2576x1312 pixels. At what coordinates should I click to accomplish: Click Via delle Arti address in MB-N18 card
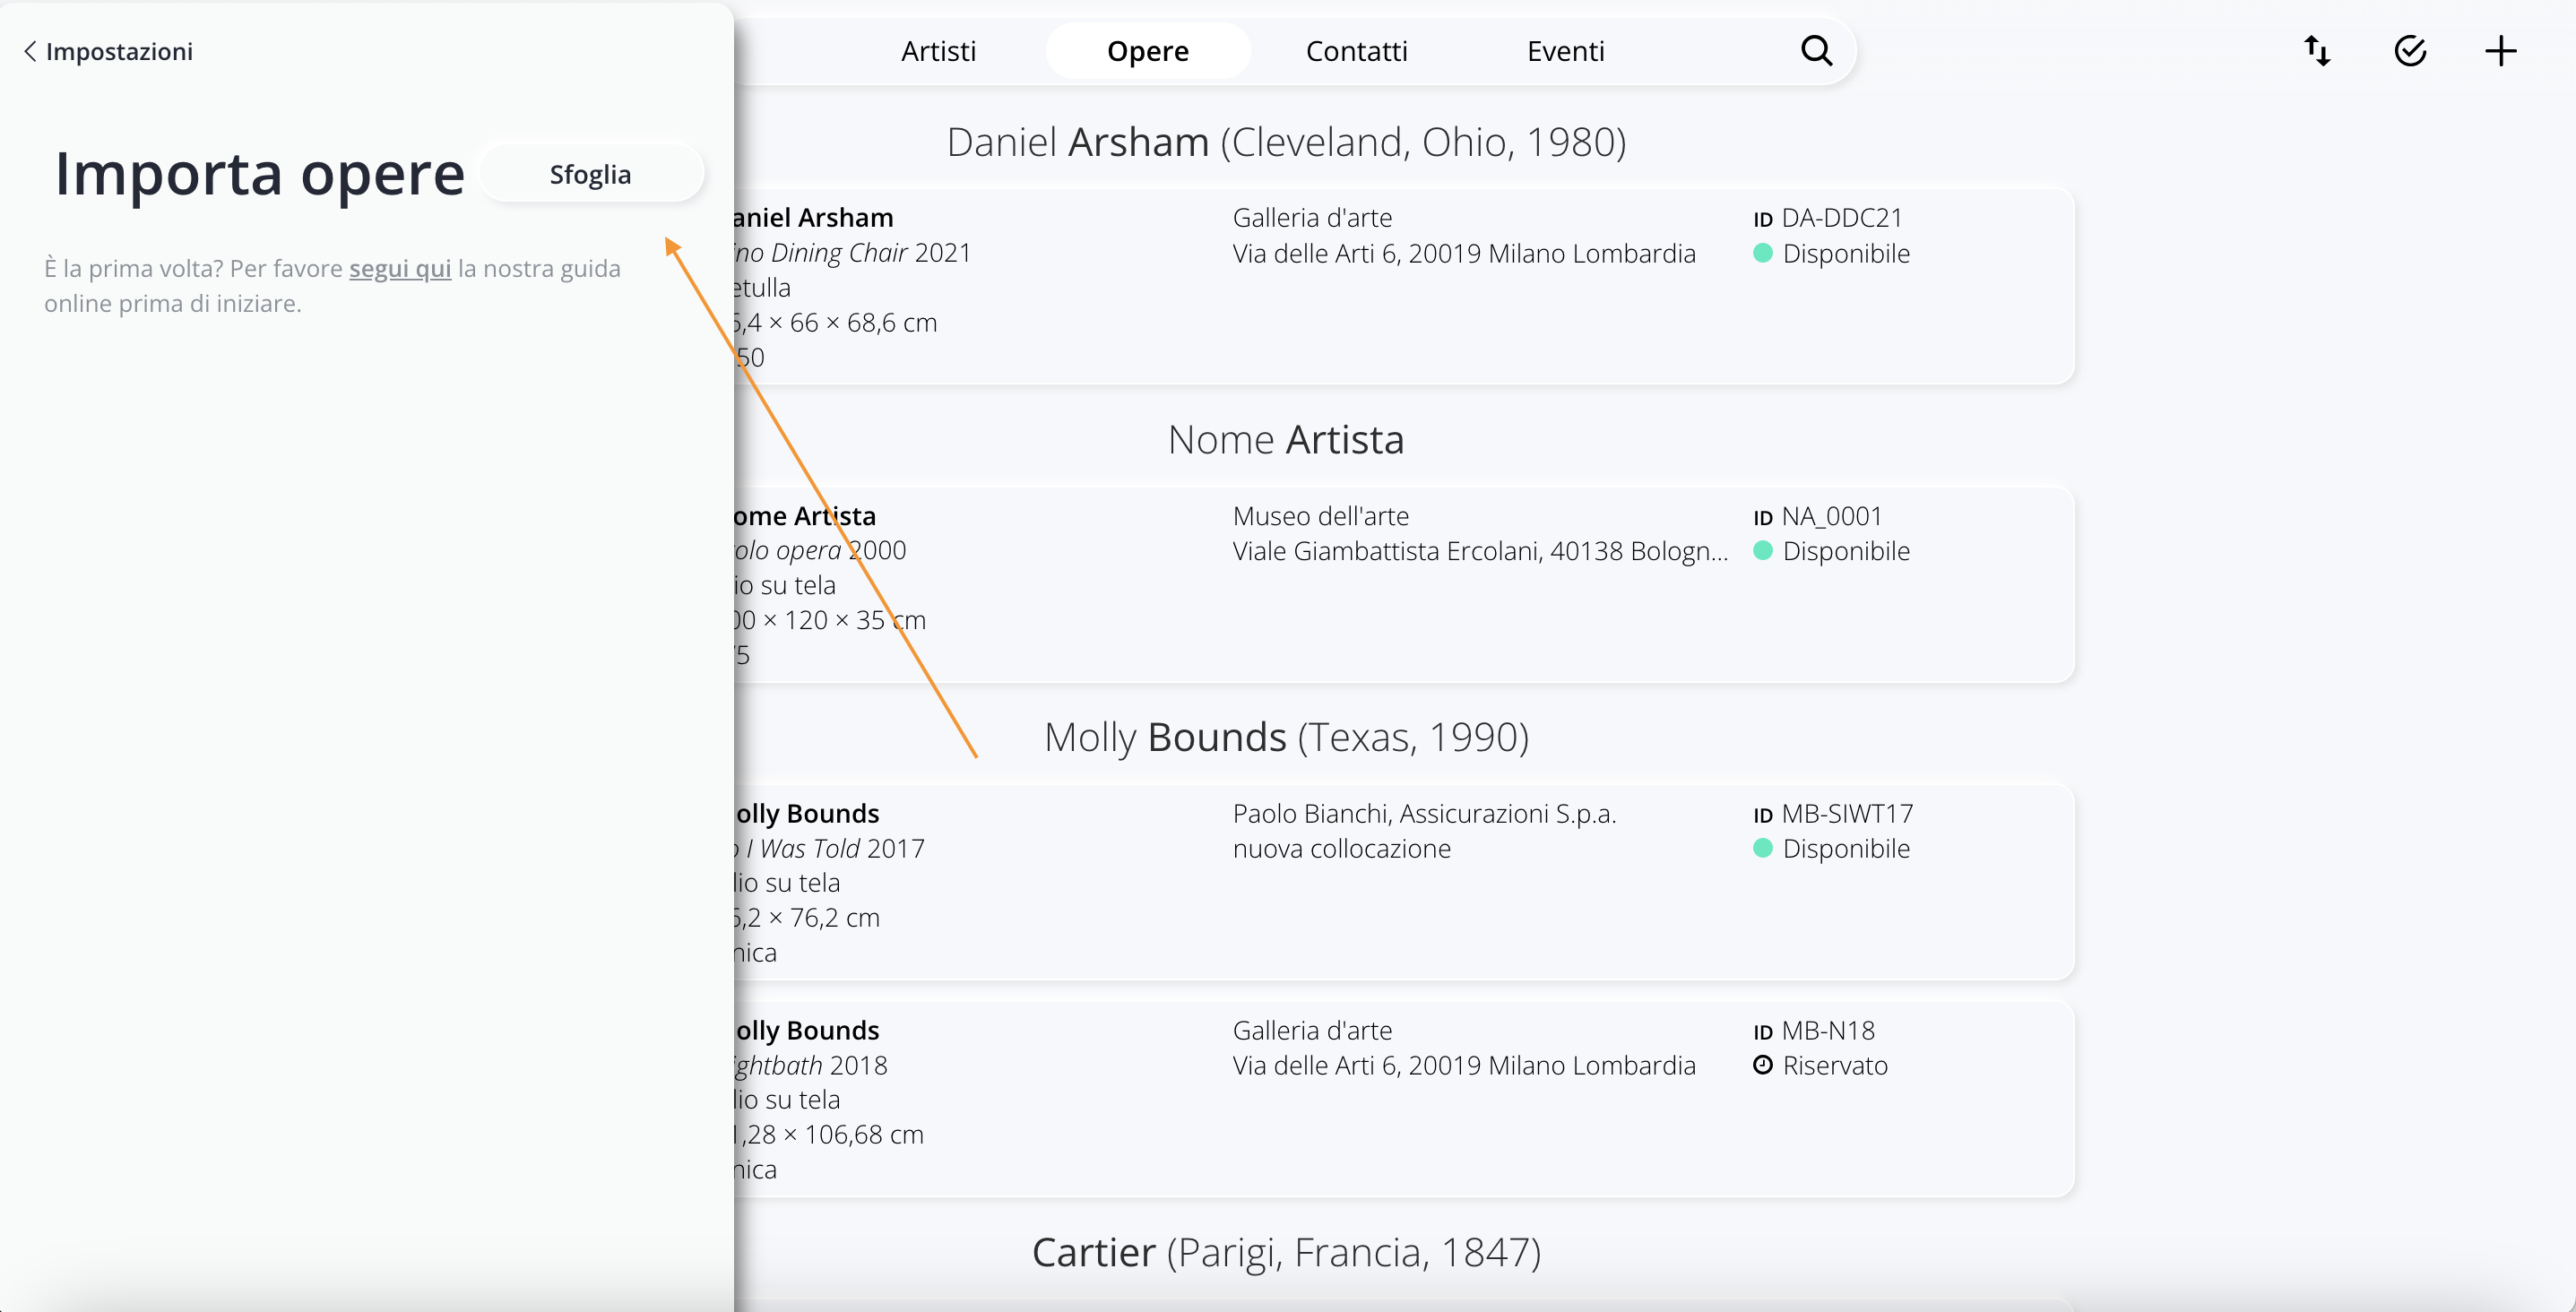[x=1464, y=1065]
